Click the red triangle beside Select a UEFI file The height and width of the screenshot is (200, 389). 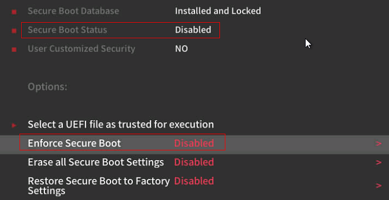(14, 125)
